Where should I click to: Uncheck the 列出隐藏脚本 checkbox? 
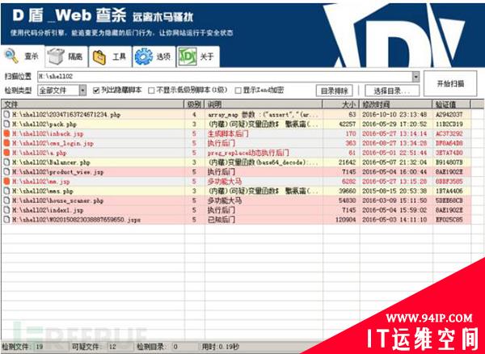[x=96, y=91]
